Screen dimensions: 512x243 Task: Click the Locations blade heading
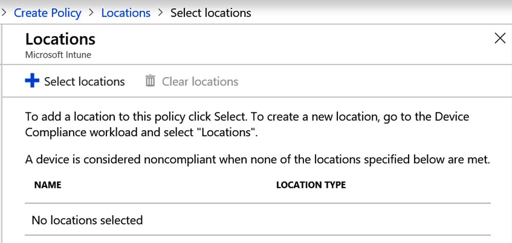[x=60, y=39]
